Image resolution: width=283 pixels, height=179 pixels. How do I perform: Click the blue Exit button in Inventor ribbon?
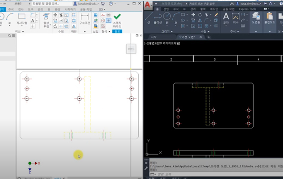click(117, 31)
